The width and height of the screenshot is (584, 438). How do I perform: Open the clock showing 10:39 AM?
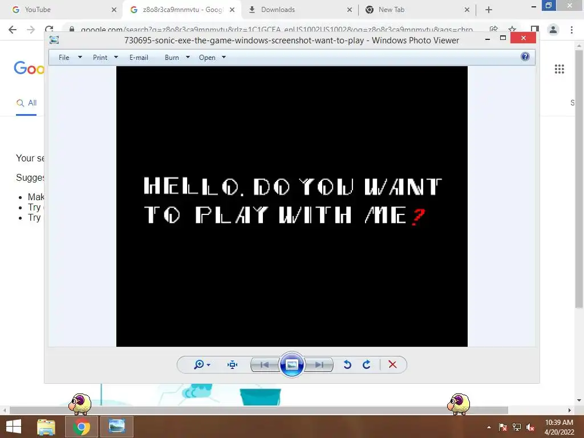(x=559, y=427)
